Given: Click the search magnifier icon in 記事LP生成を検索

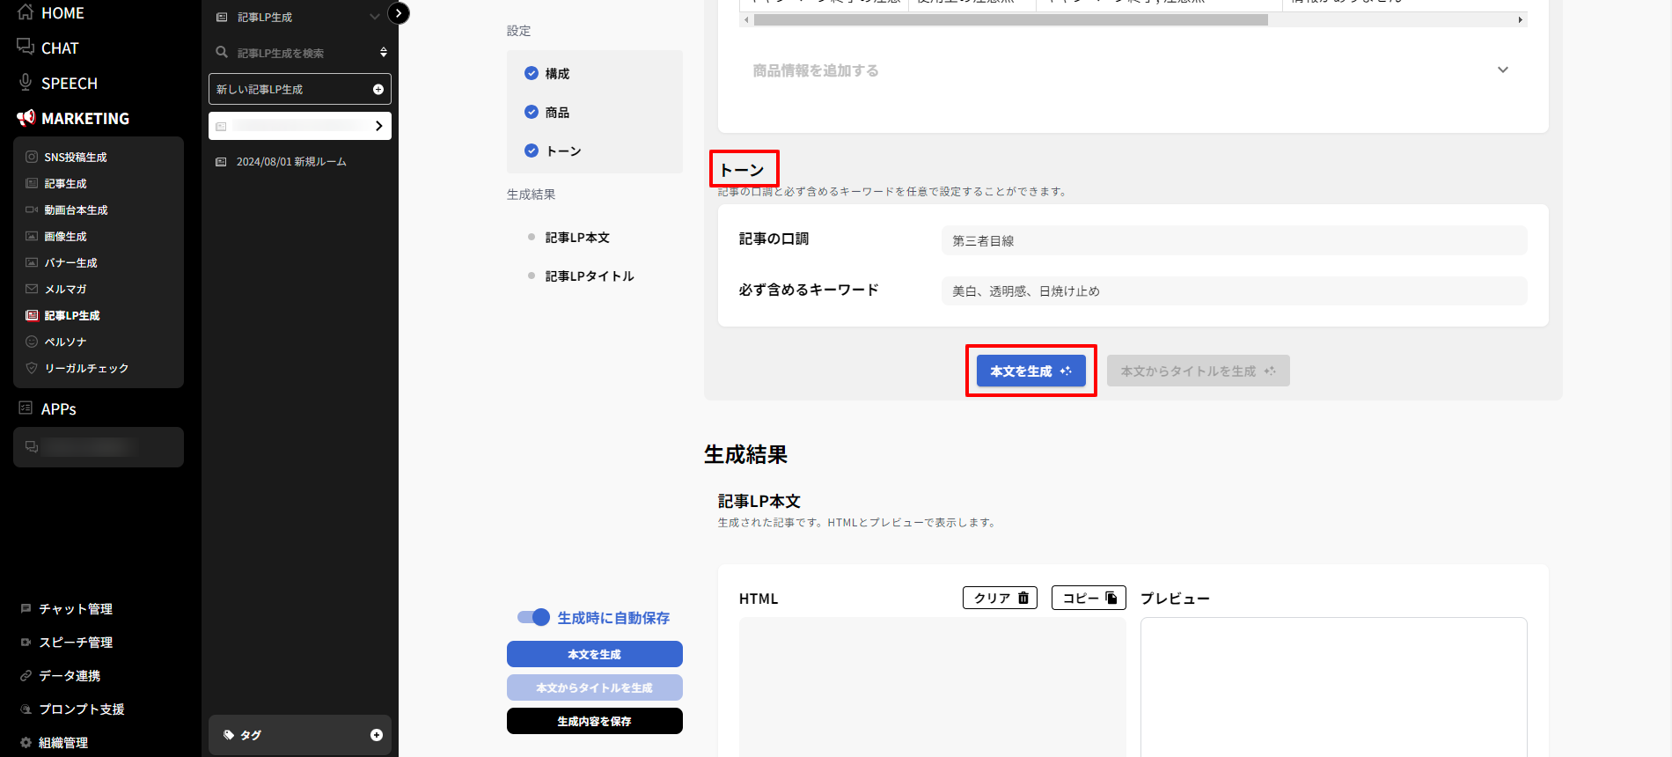Looking at the screenshot, I should pyautogui.click(x=222, y=53).
